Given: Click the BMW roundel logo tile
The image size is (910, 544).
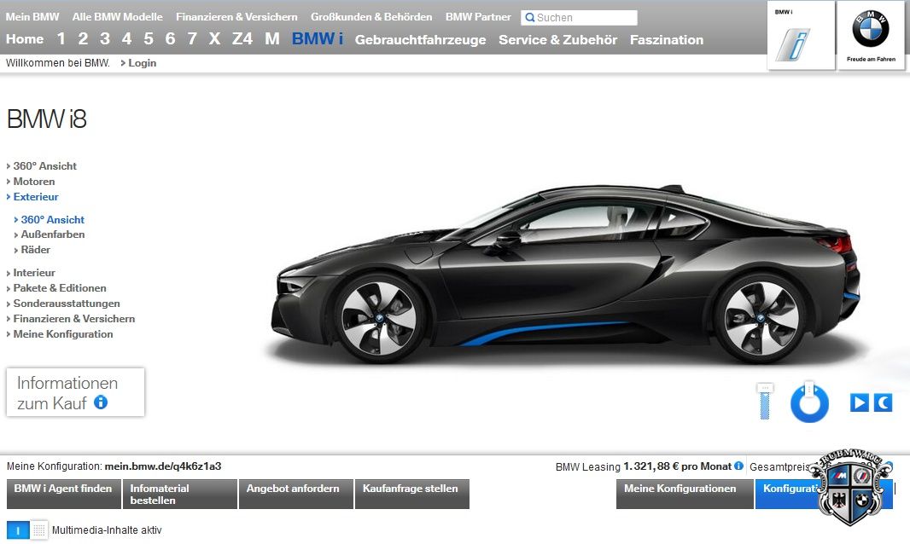Looking at the screenshot, I should click(x=871, y=35).
